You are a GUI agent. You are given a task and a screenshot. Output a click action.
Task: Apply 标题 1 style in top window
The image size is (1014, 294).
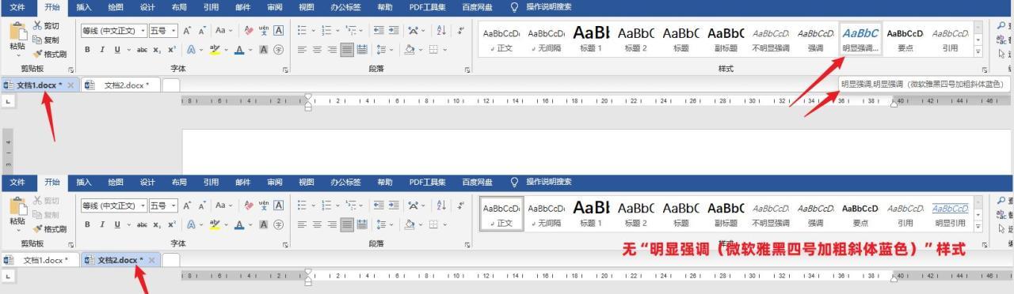click(x=591, y=39)
